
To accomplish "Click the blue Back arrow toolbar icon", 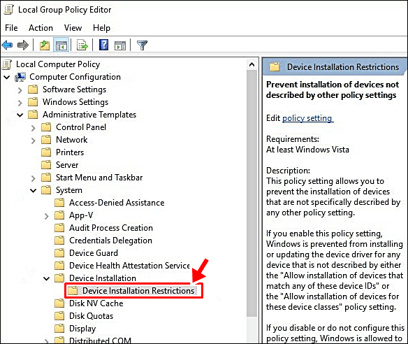I will (7, 45).
